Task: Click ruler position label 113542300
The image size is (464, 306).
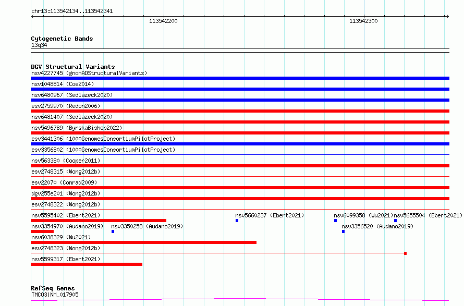Action: coord(363,21)
